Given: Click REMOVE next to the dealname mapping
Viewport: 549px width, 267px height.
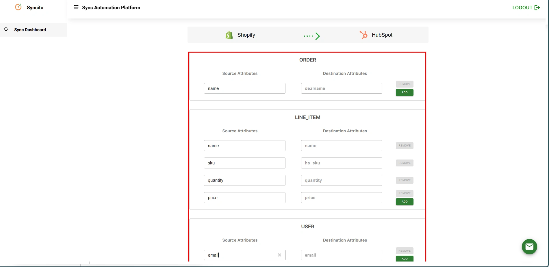Looking at the screenshot, I should coord(404,84).
